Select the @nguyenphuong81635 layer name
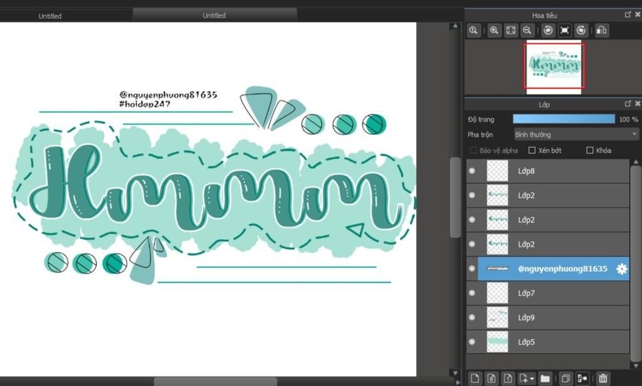This screenshot has height=386, width=642. 562,269
